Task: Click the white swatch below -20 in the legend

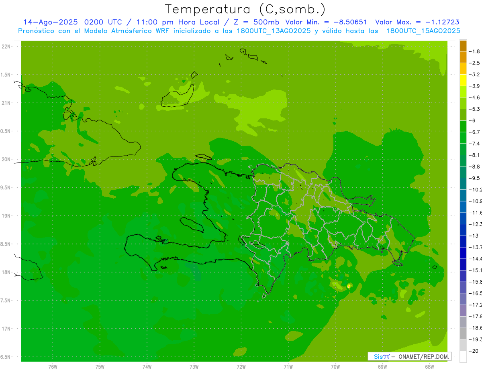Action: 463,357
